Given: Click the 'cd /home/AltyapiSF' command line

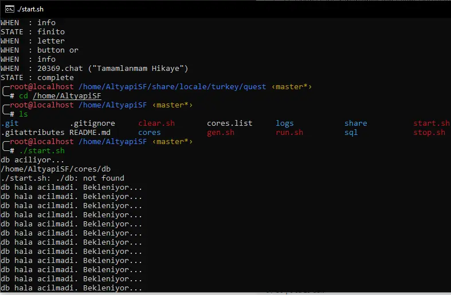Looking at the screenshot, I should [x=60, y=96].
